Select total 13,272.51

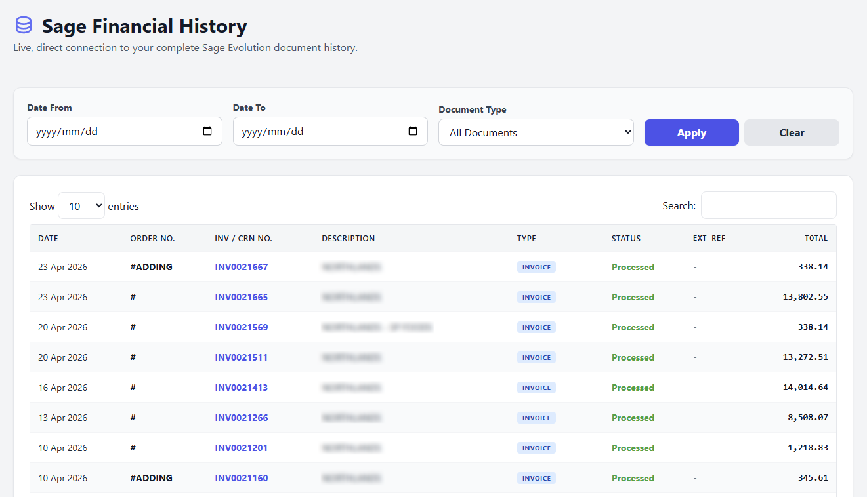click(x=805, y=357)
